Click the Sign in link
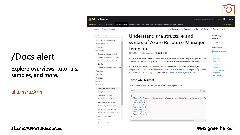The image size is (240, 135). [x=223, y=29]
